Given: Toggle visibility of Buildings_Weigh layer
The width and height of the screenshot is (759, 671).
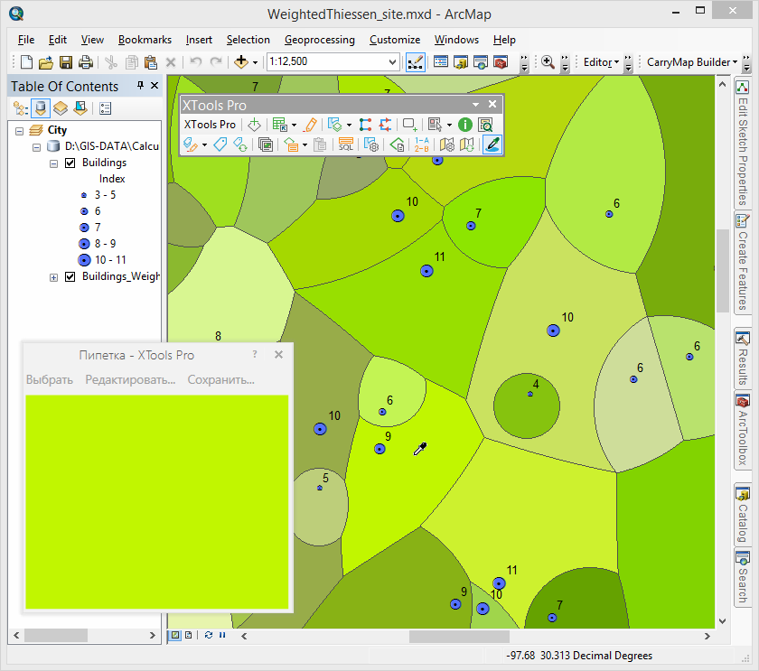Looking at the screenshot, I should [x=70, y=276].
